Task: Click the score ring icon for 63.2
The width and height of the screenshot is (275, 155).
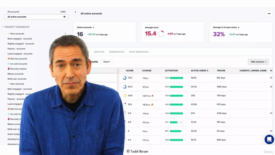Action: pyautogui.click(x=125, y=87)
